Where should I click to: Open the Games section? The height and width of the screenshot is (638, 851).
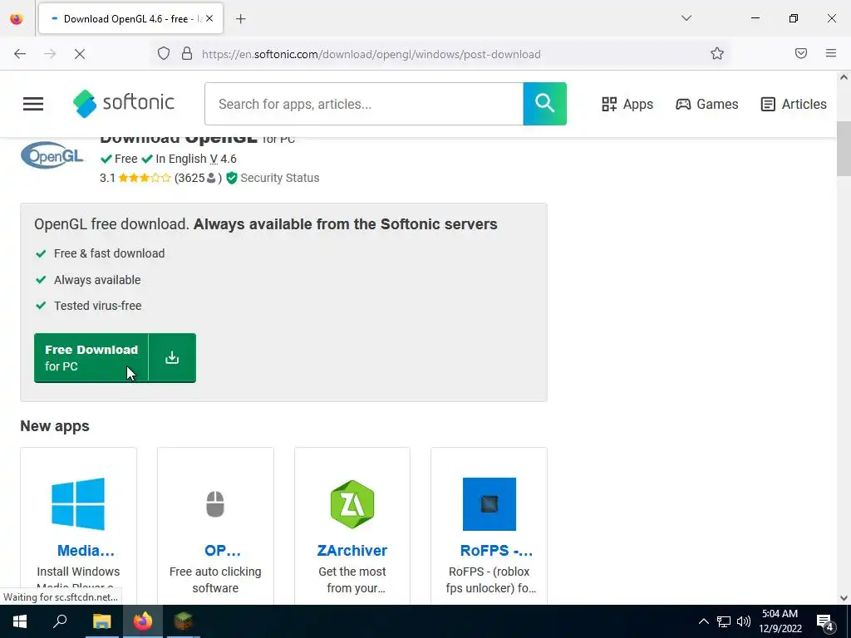pyautogui.click(x=706, y=104)
